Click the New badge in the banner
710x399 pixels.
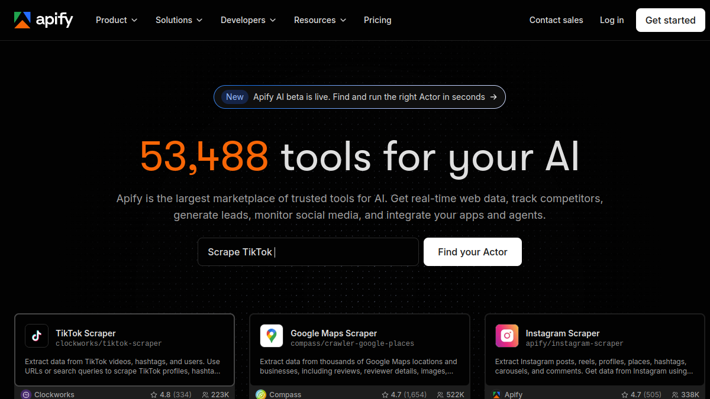point(235,97)
